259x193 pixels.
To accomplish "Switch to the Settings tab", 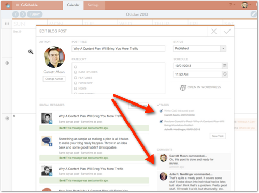I will point(93,5).
